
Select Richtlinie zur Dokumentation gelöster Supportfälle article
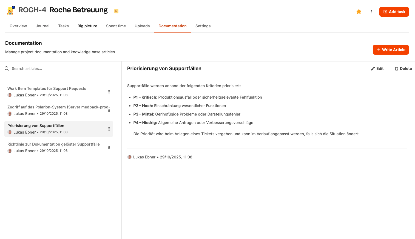(53, 144)
